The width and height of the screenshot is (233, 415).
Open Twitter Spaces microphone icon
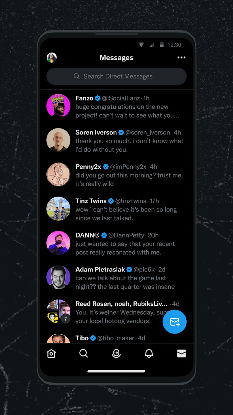pos(116,354)
